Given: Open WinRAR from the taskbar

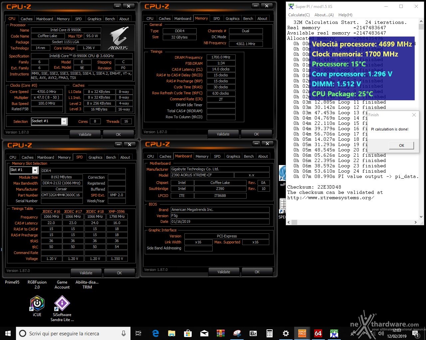Looking at the screenshot, I should 221,333.
